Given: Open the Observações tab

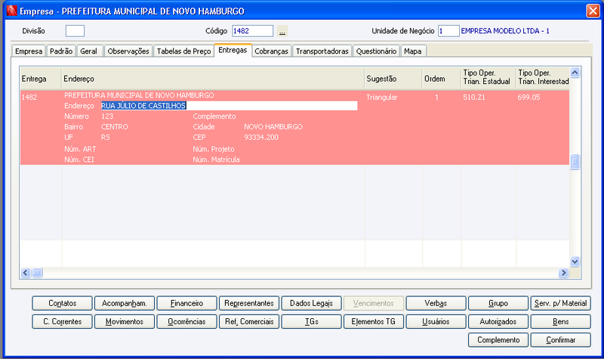Looking at the screenshot, I should [128, 51].
